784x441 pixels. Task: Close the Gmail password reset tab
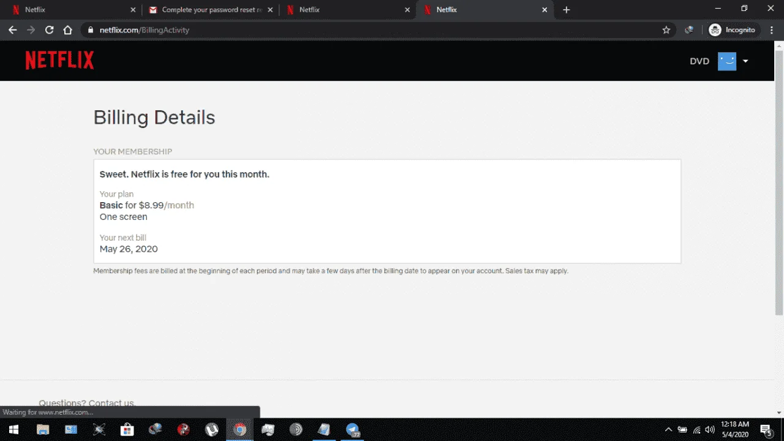click(x=271, y=10)
